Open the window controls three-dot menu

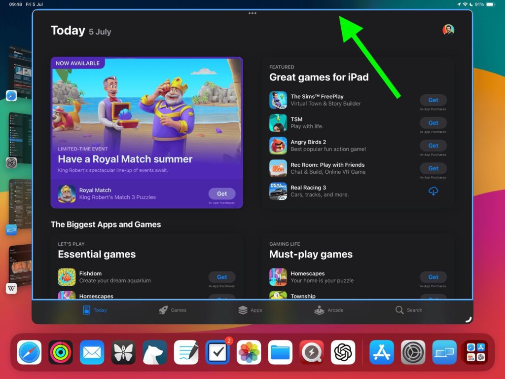(x=252, y=13)
